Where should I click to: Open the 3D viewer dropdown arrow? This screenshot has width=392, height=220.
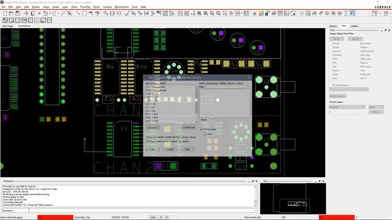point(242,13)
